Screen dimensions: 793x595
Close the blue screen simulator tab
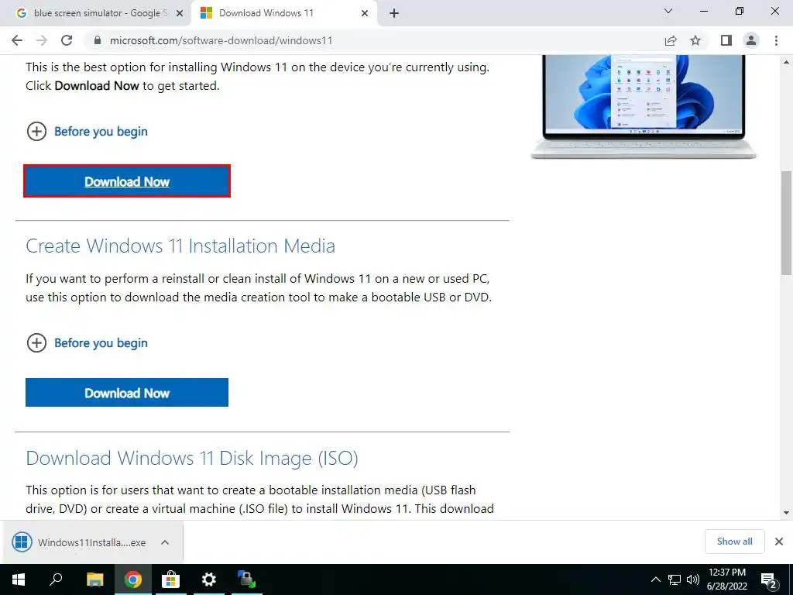pyautogui.click(x=179, y=14)
